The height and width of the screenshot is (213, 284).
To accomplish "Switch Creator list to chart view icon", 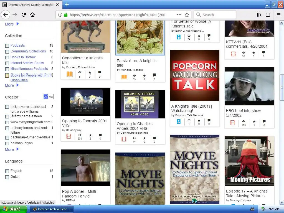I will click(x=46, y=97).
